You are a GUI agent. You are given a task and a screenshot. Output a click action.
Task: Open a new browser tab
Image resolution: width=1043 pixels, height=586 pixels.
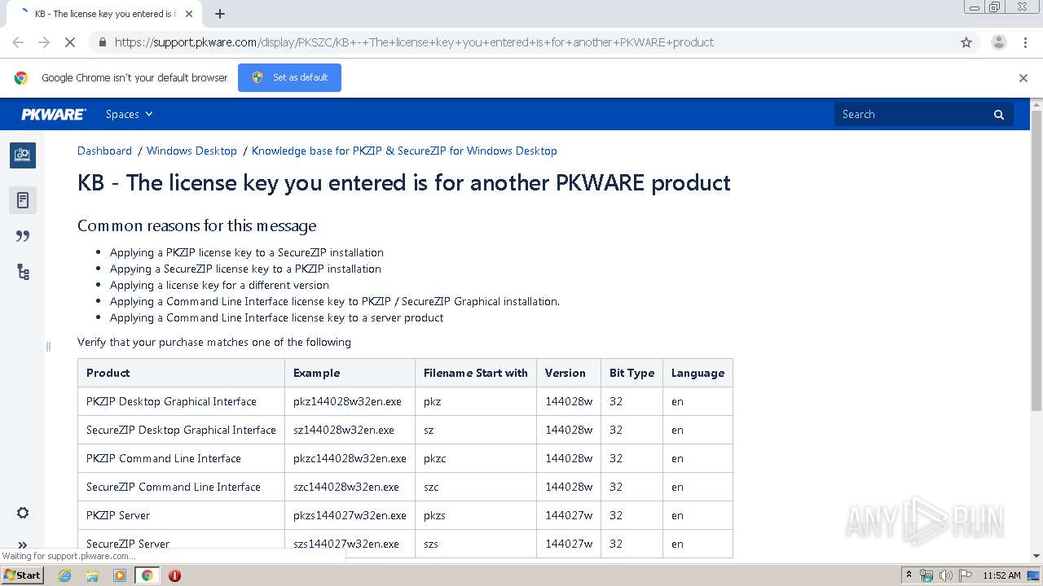click(220, 14)
